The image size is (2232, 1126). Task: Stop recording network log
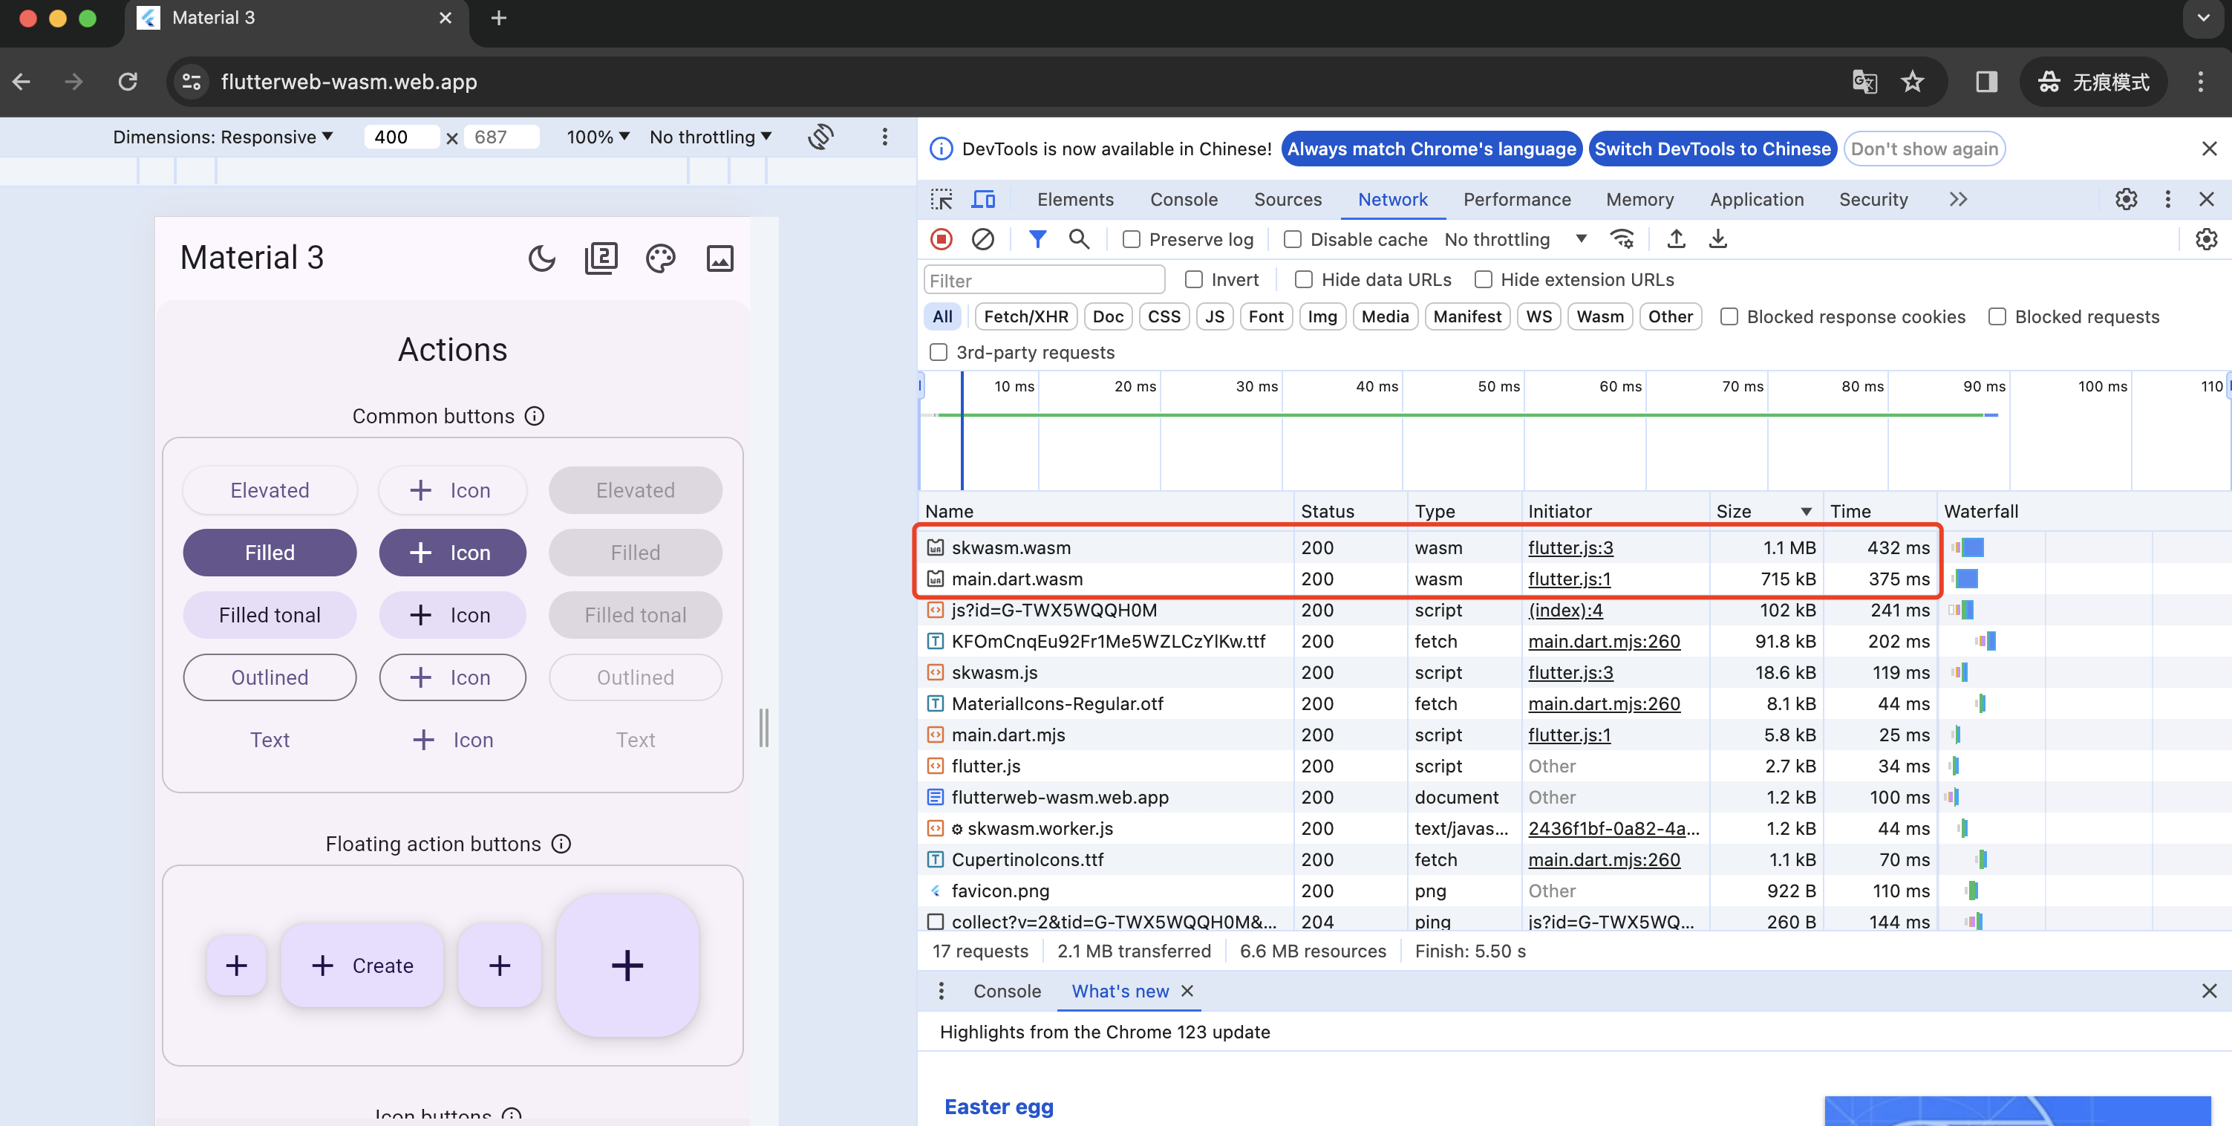pos(942,239)
